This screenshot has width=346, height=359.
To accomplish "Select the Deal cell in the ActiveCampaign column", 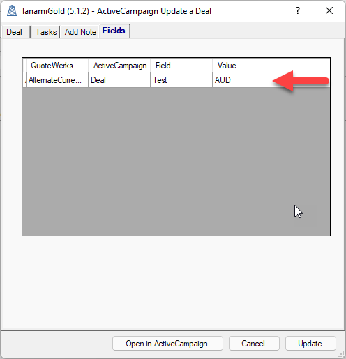I will coord(119,80).
